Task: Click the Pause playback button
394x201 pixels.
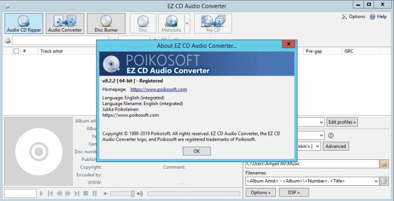Action: [x=95, y=193]
